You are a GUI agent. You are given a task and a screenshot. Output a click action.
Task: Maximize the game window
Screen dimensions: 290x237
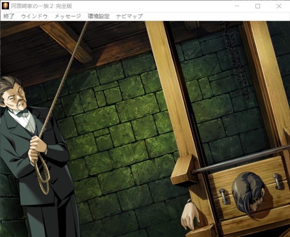tap(258, 6)
